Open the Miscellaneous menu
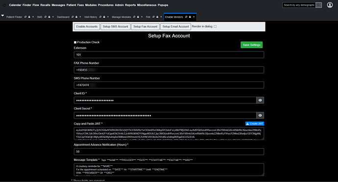Viewport: 338px width, 182px height. pos(146,5)
